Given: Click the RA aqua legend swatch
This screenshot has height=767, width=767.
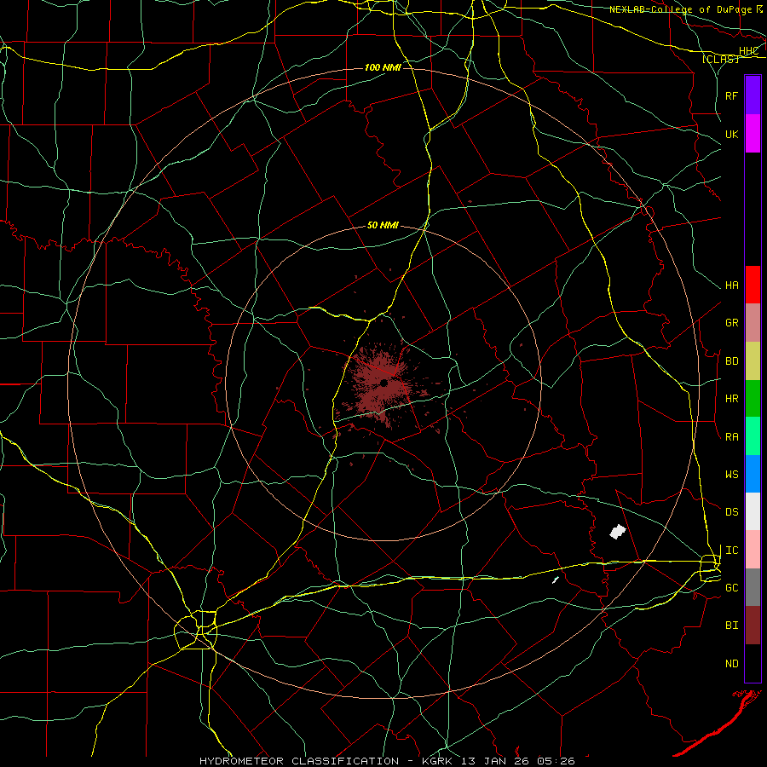Looking at the screenshot, I should point(753,436).
